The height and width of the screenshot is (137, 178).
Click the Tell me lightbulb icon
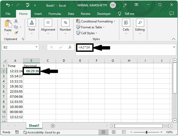tap(120, 14)
